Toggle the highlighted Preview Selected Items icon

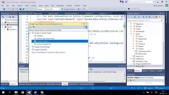(159, 17)
